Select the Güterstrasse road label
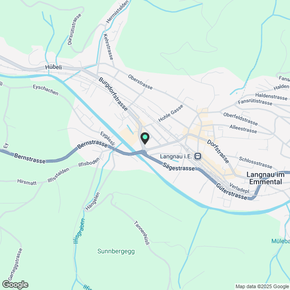This screenshot has width=290, height=290. tap(232, 192)
